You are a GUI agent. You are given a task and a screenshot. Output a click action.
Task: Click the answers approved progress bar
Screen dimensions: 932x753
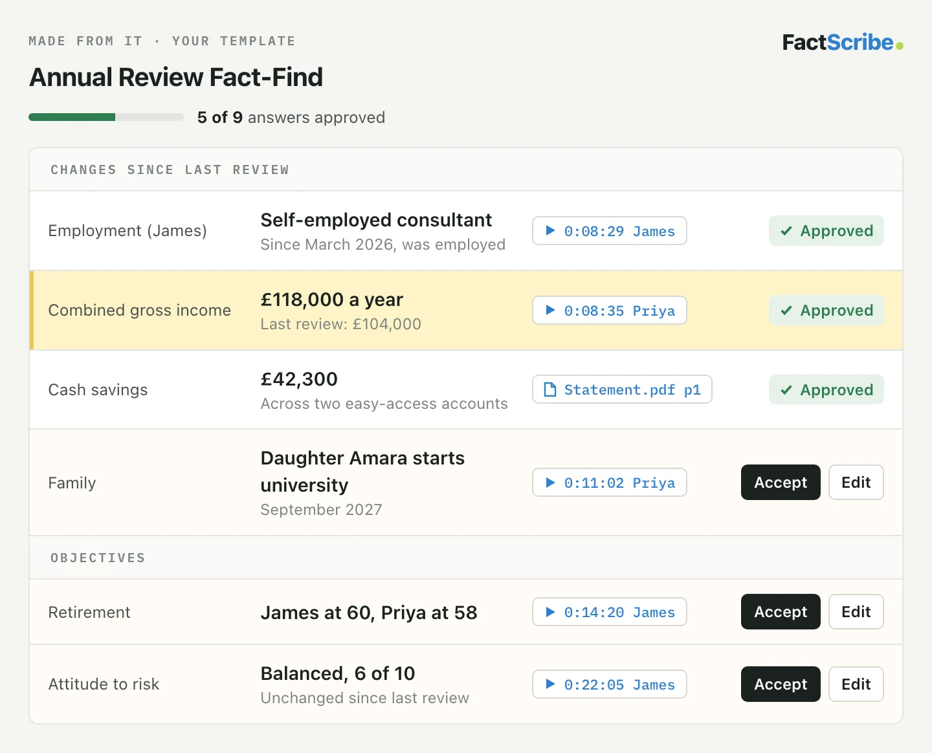(106, 117)
